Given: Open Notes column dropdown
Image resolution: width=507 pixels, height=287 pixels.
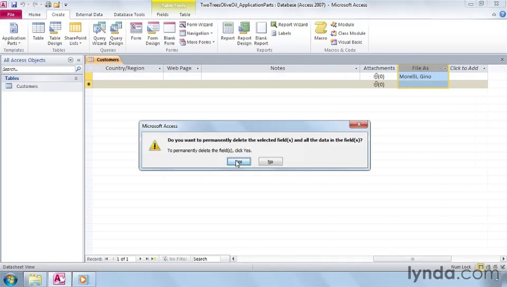Looking at the screenshot, I should click(x=356, y=69).
